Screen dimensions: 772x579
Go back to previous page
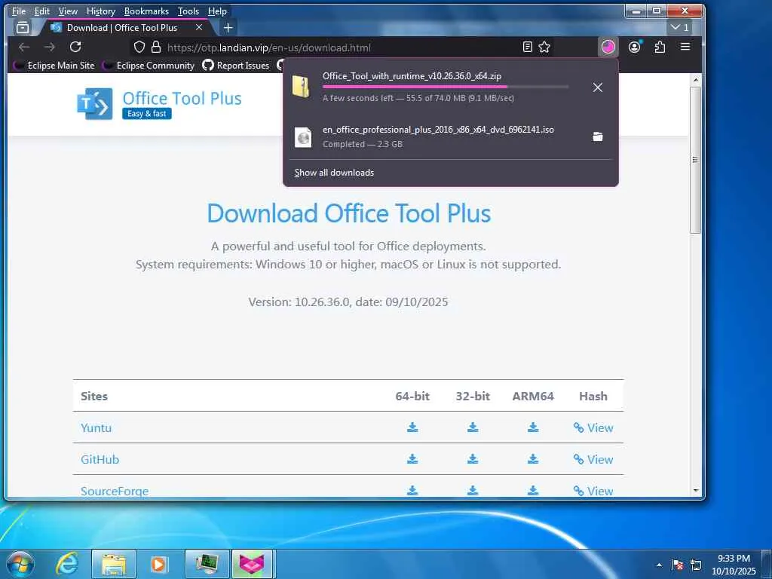(x=24, y=47)
